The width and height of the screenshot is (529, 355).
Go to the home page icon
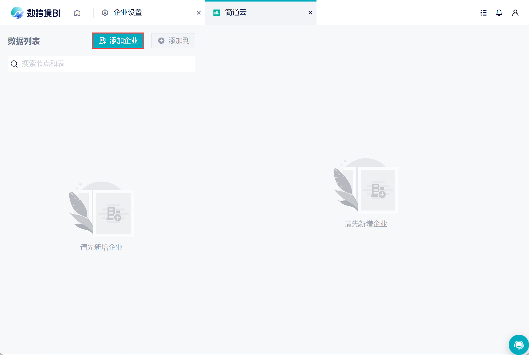pos(77,13)
